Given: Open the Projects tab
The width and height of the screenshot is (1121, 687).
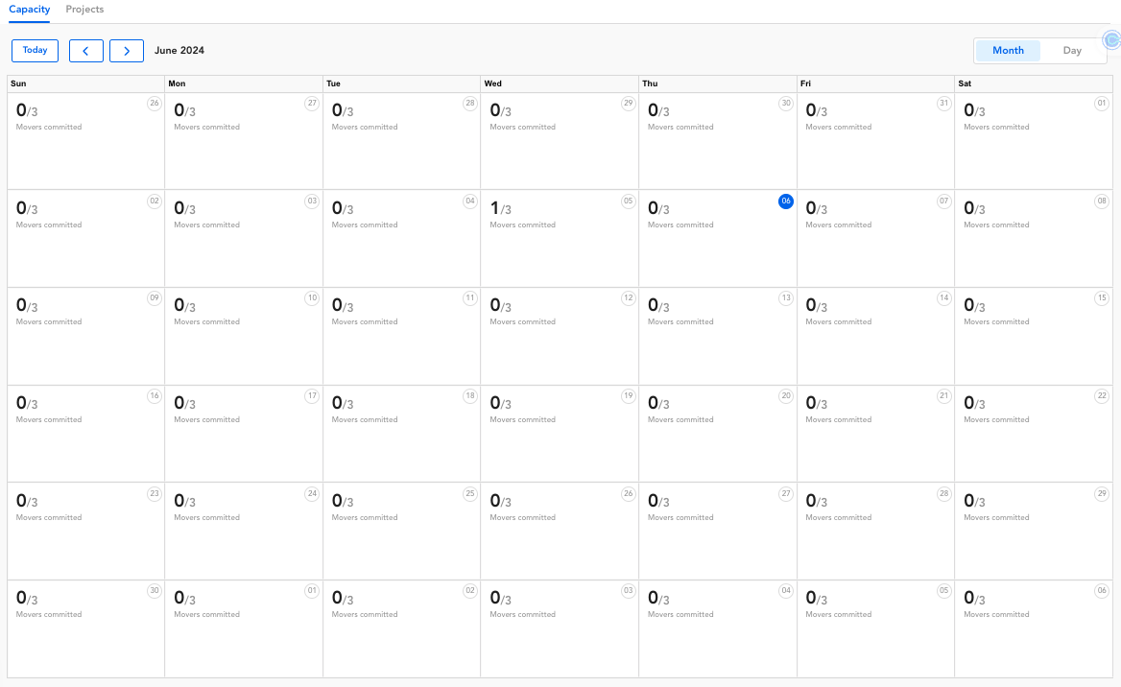Looking at the screenshot, I should [84, 10].
